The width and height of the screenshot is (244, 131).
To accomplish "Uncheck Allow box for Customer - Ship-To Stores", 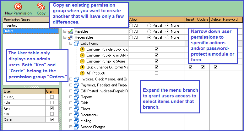I will [x=157, y=61].
